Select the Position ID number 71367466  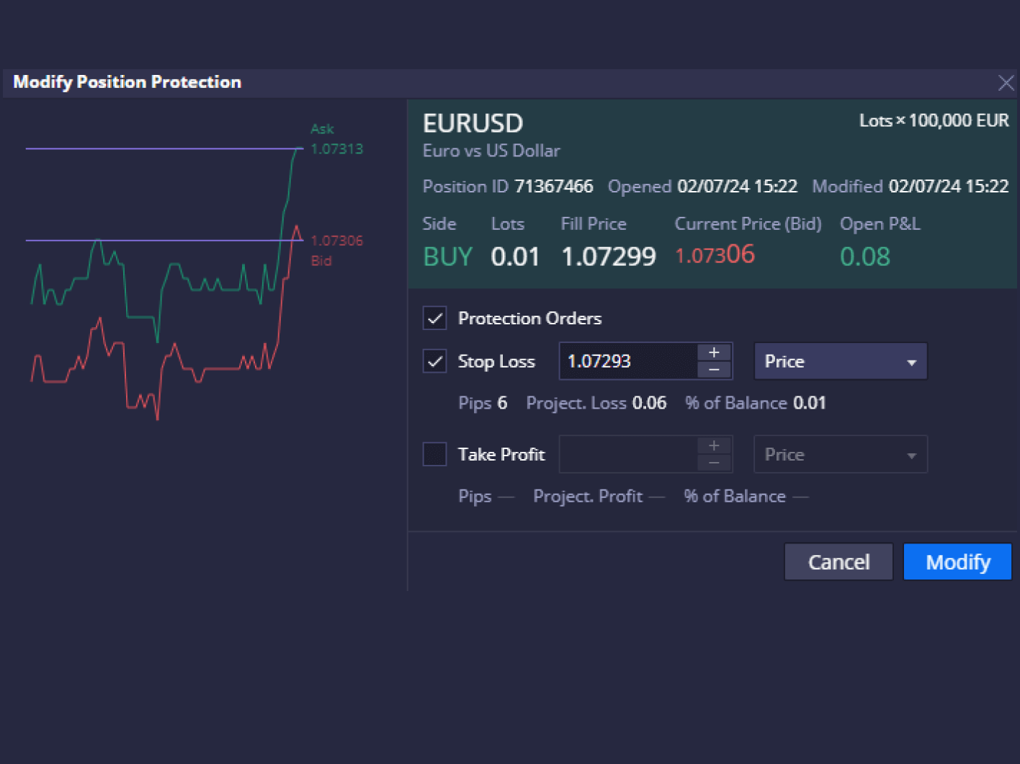(553, 187)
